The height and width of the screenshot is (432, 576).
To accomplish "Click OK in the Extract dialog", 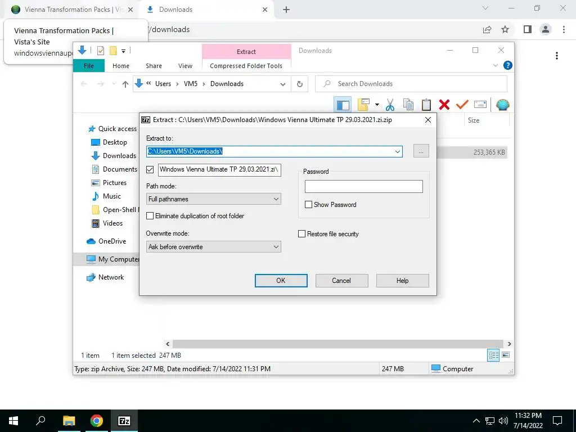I will (x=281, y=281).
